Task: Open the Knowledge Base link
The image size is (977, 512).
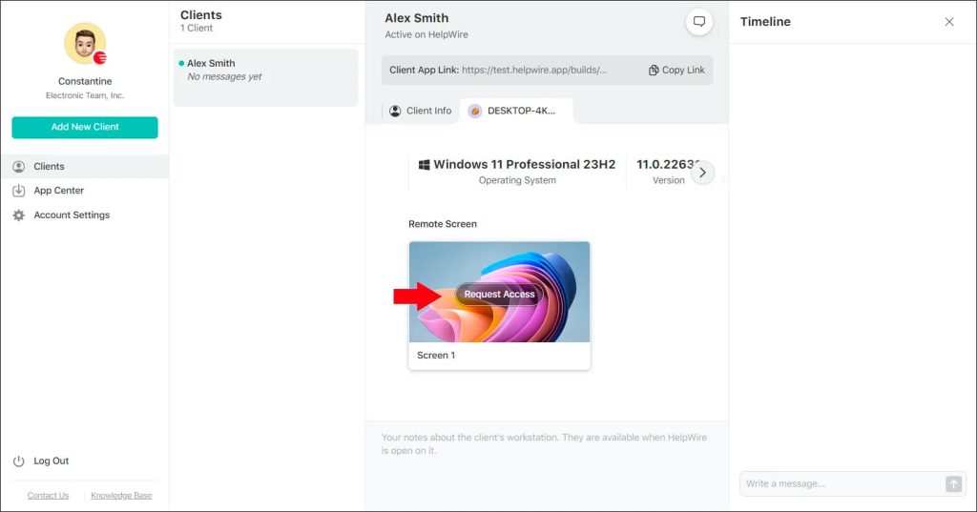Action: (x=121, y=496)
